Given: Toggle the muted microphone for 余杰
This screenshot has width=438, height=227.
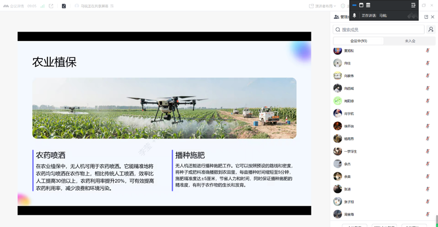Looking at the screenshot, I should (x=427, y=164).
